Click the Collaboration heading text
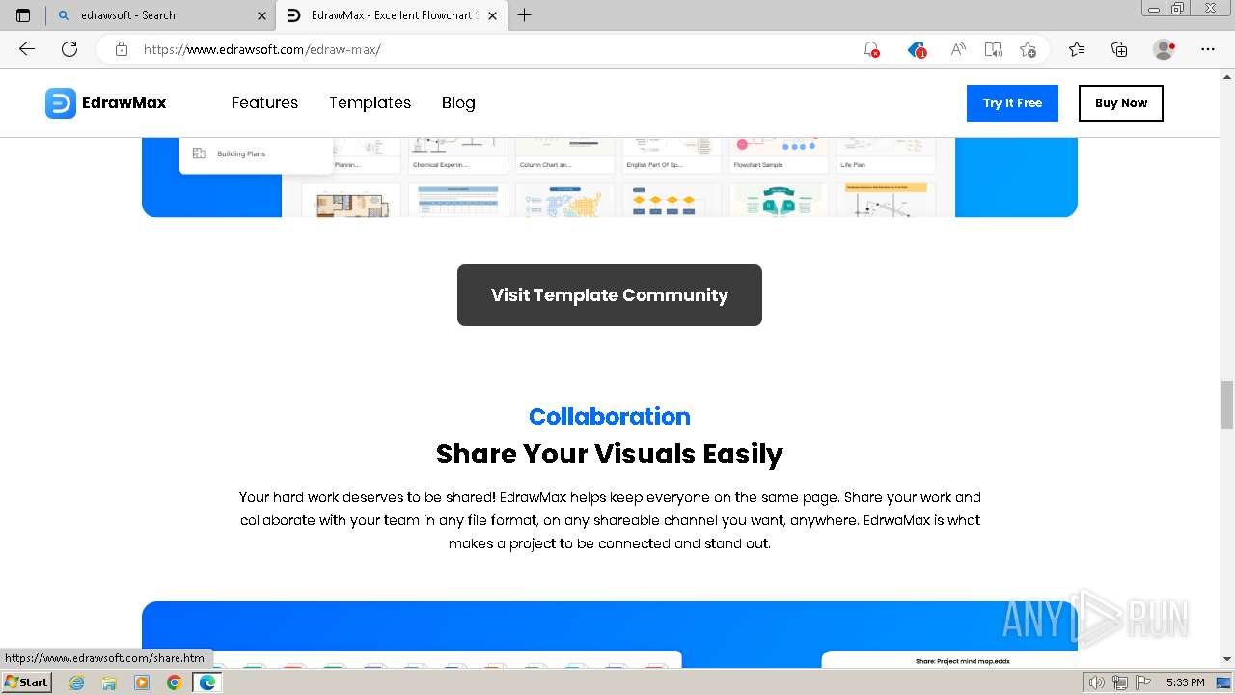 [x=610, y=416]
